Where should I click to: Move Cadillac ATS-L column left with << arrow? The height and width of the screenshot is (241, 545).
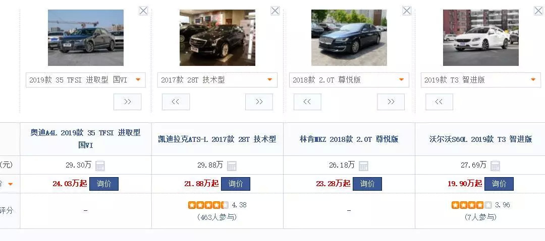click(x=176, y=102)
